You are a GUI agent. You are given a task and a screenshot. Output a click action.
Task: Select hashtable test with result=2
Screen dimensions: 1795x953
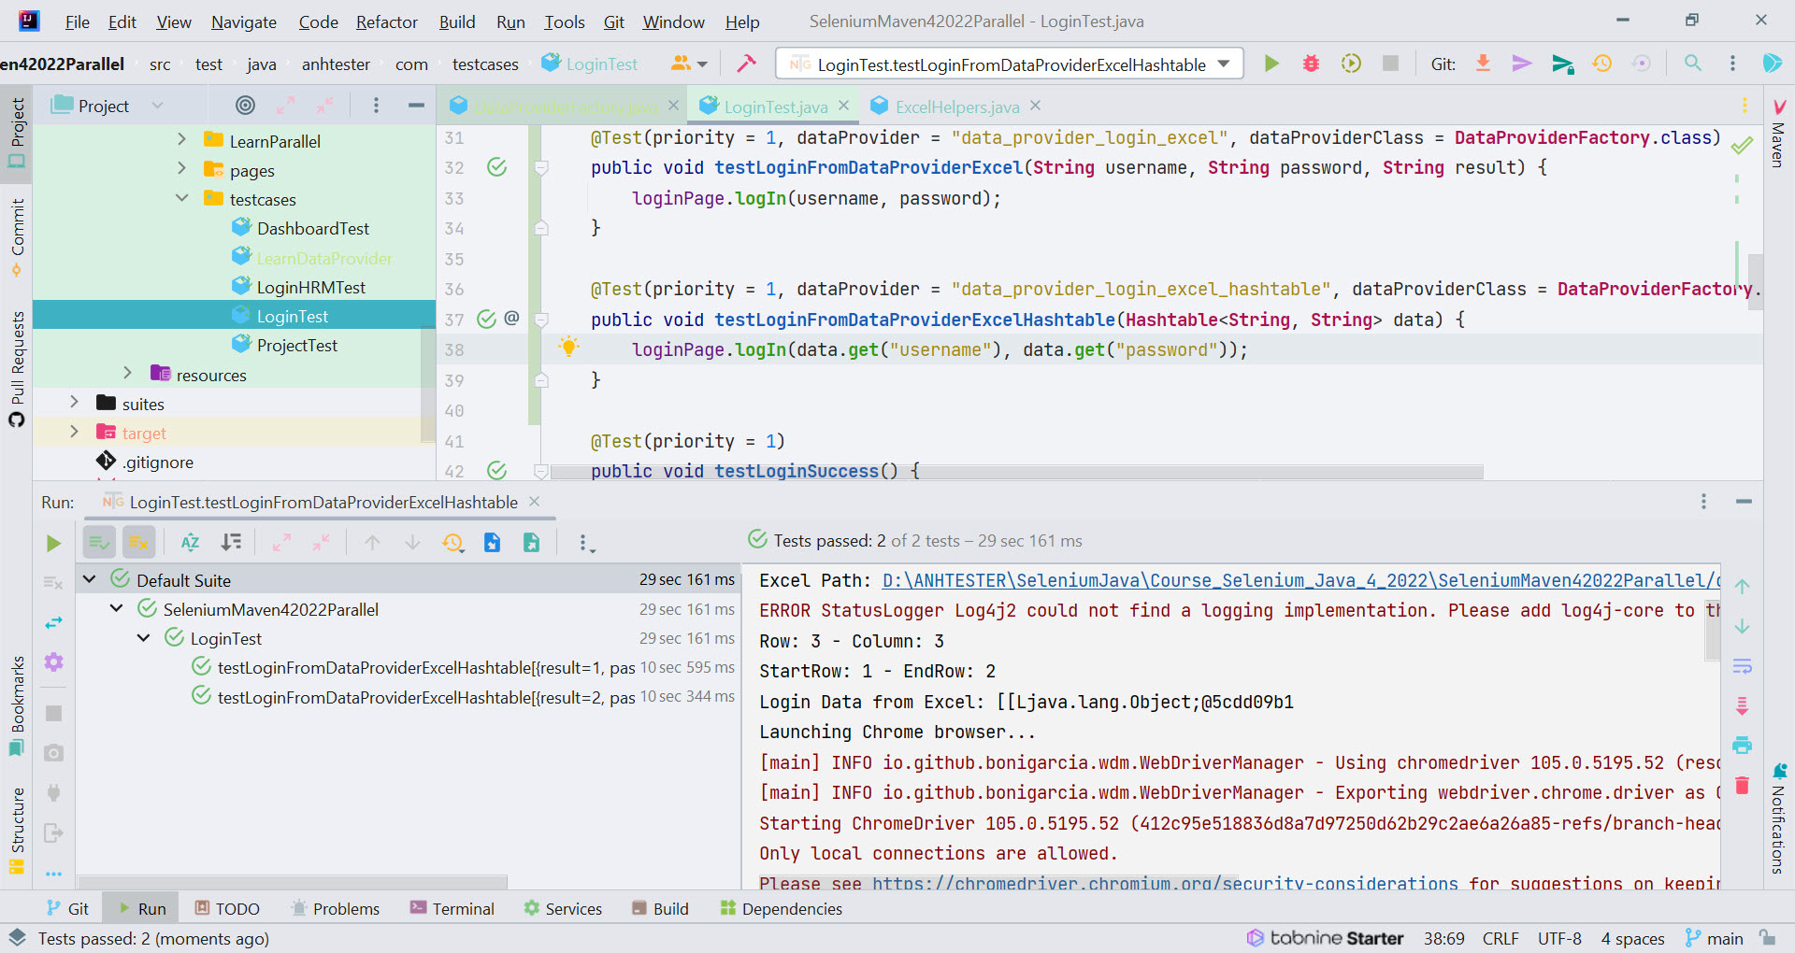pos(425,697)
